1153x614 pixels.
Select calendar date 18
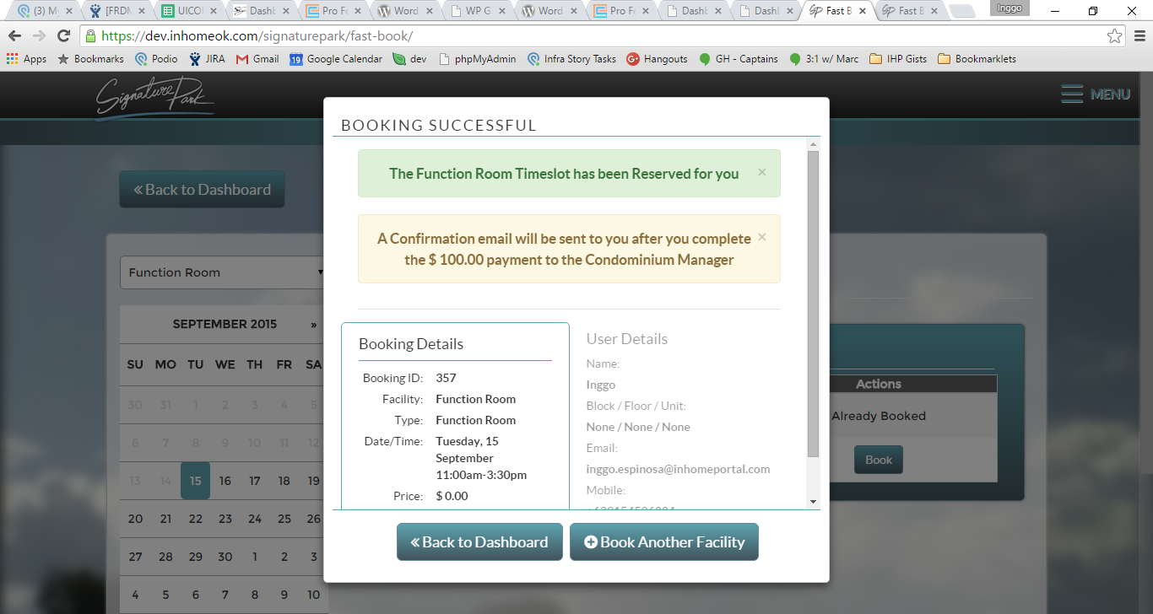tap(284, 481)
